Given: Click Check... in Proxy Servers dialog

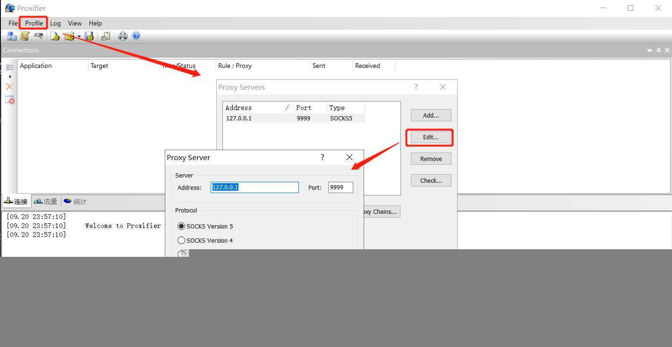Looking at the screenshot, I should (x=431, y=180).
